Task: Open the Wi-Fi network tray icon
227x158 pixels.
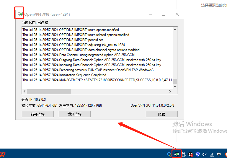Action: point(212,155)
